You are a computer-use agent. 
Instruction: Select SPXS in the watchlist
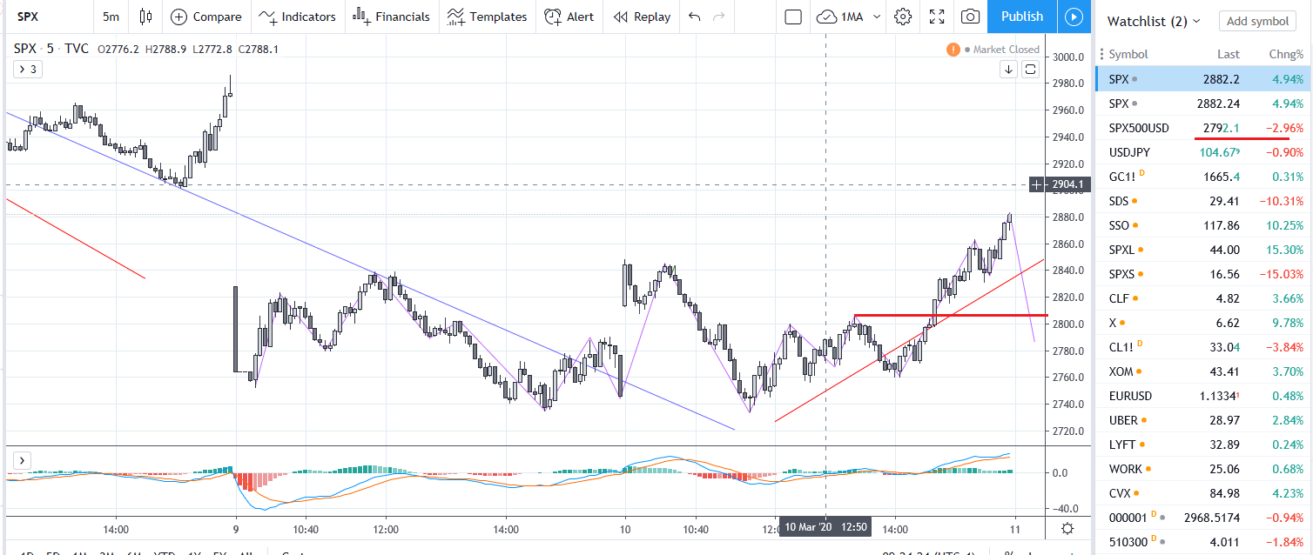pos(1203,274)
